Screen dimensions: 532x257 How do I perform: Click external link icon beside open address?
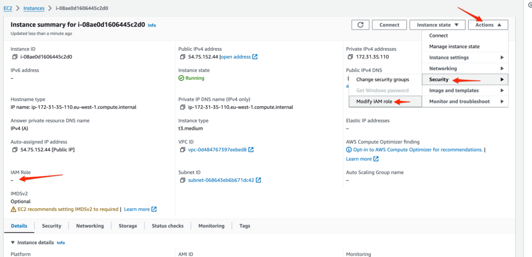(x=255, y=57)
